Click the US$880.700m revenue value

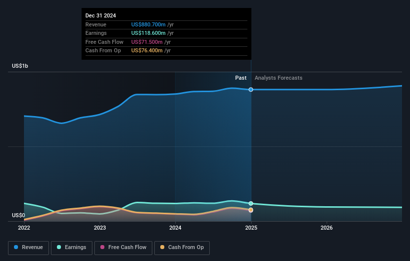click(x=148, y=24)
